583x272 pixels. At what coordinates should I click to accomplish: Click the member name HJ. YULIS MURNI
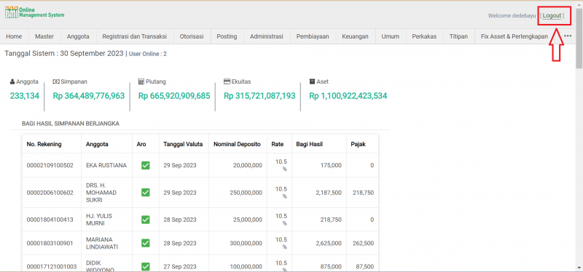click(x=99, y=220)
